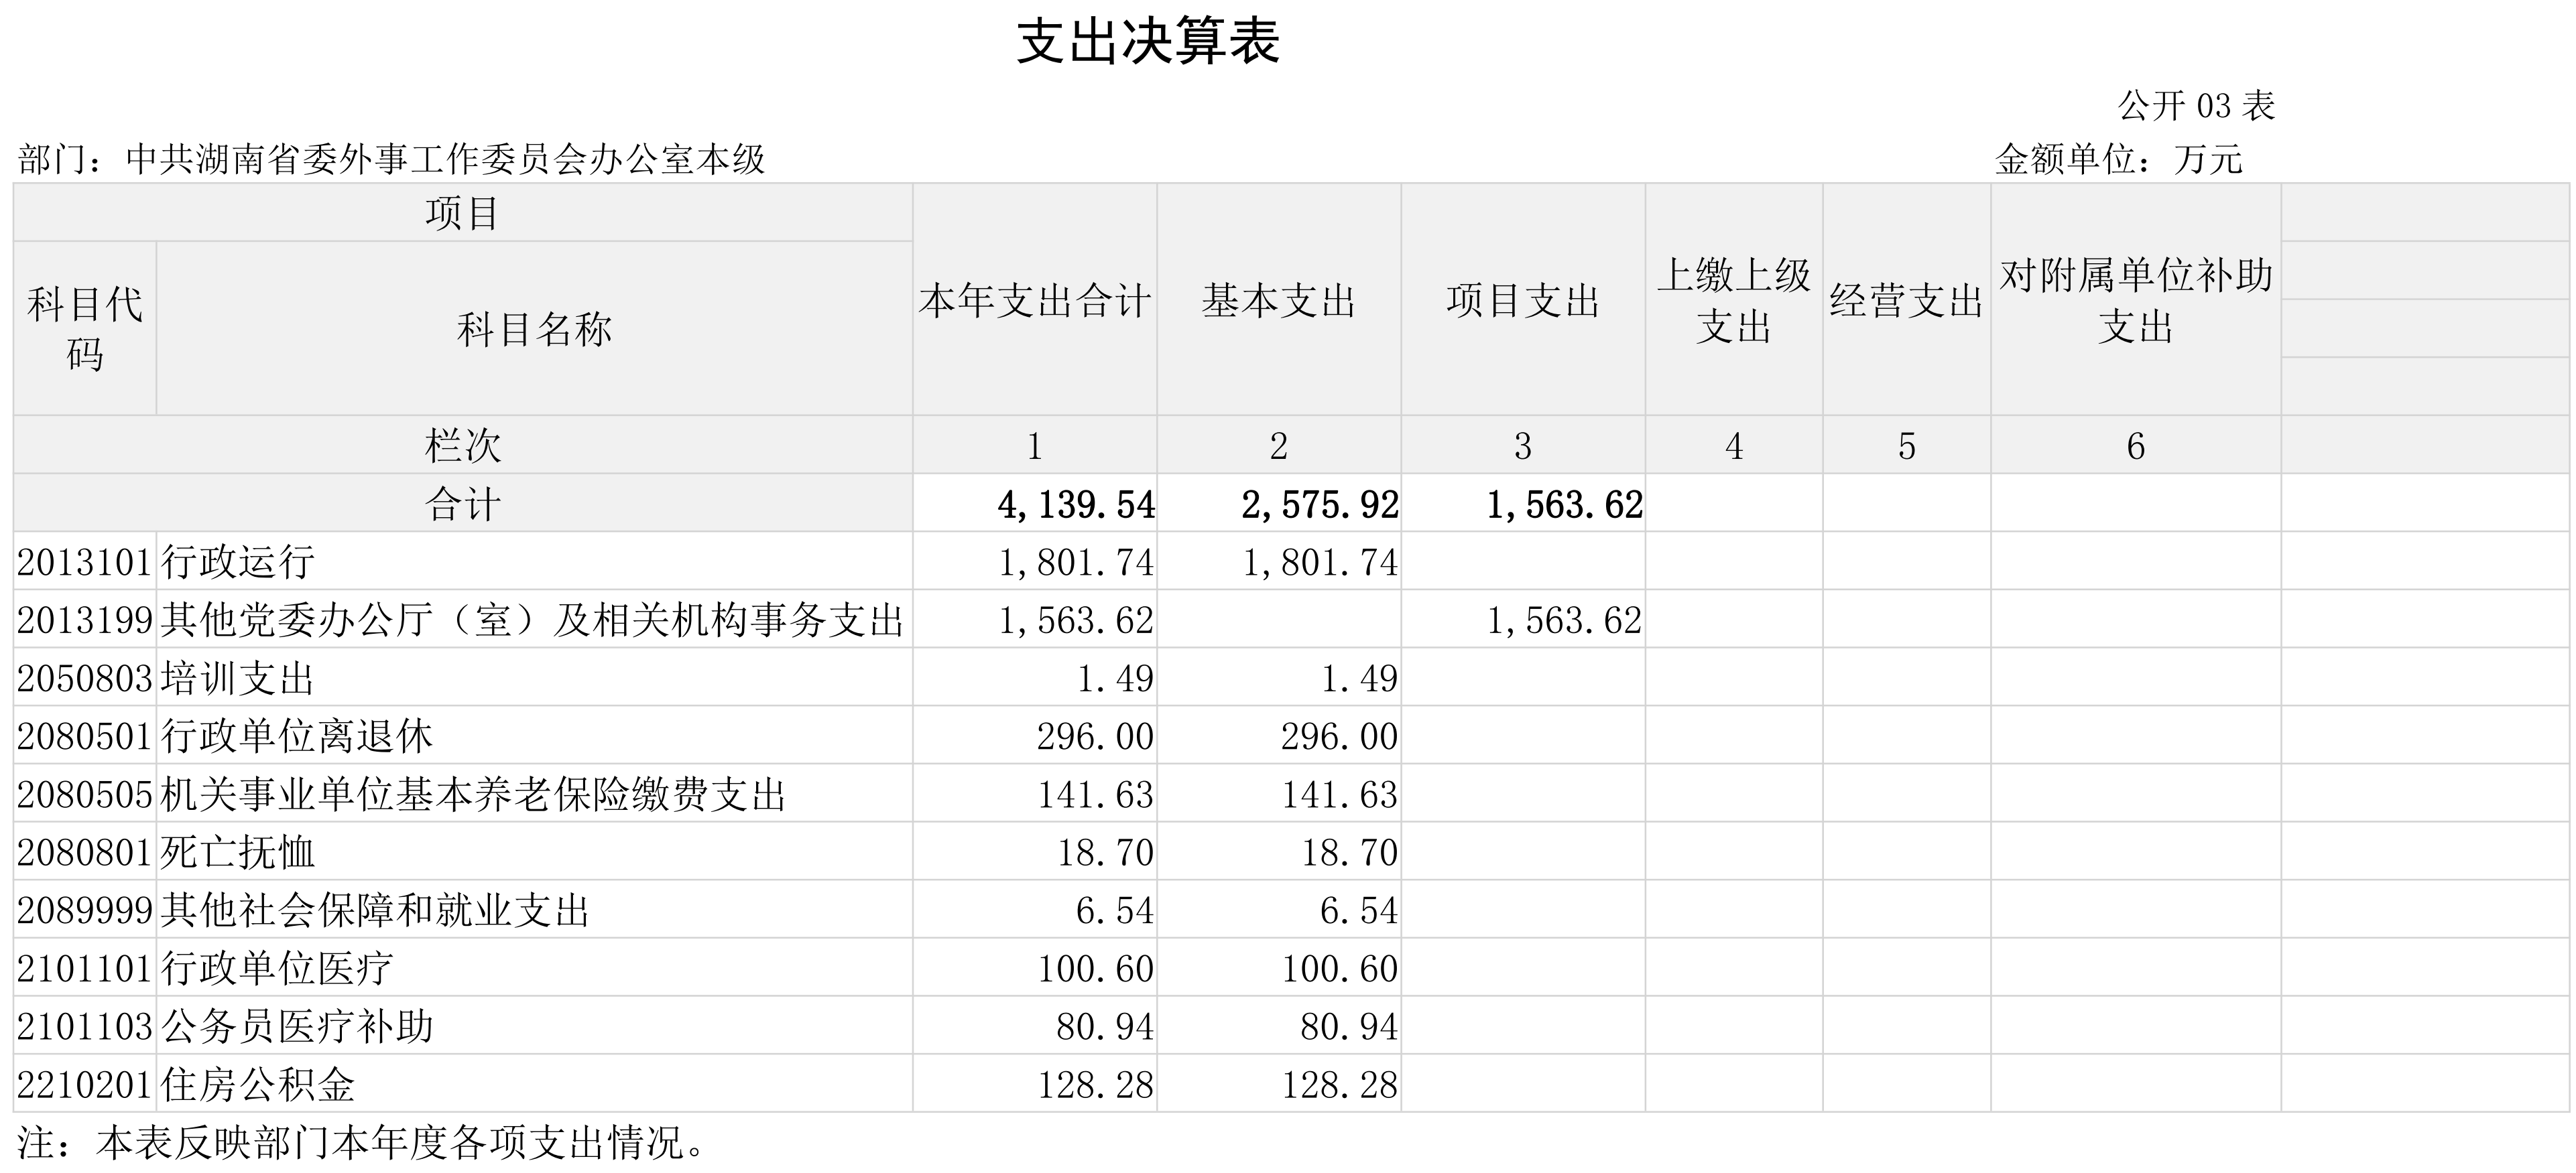Click the 上缴上级支出 header cell
The width and height of the screenshot is (2576, 1173).
tap(1733, 301)
